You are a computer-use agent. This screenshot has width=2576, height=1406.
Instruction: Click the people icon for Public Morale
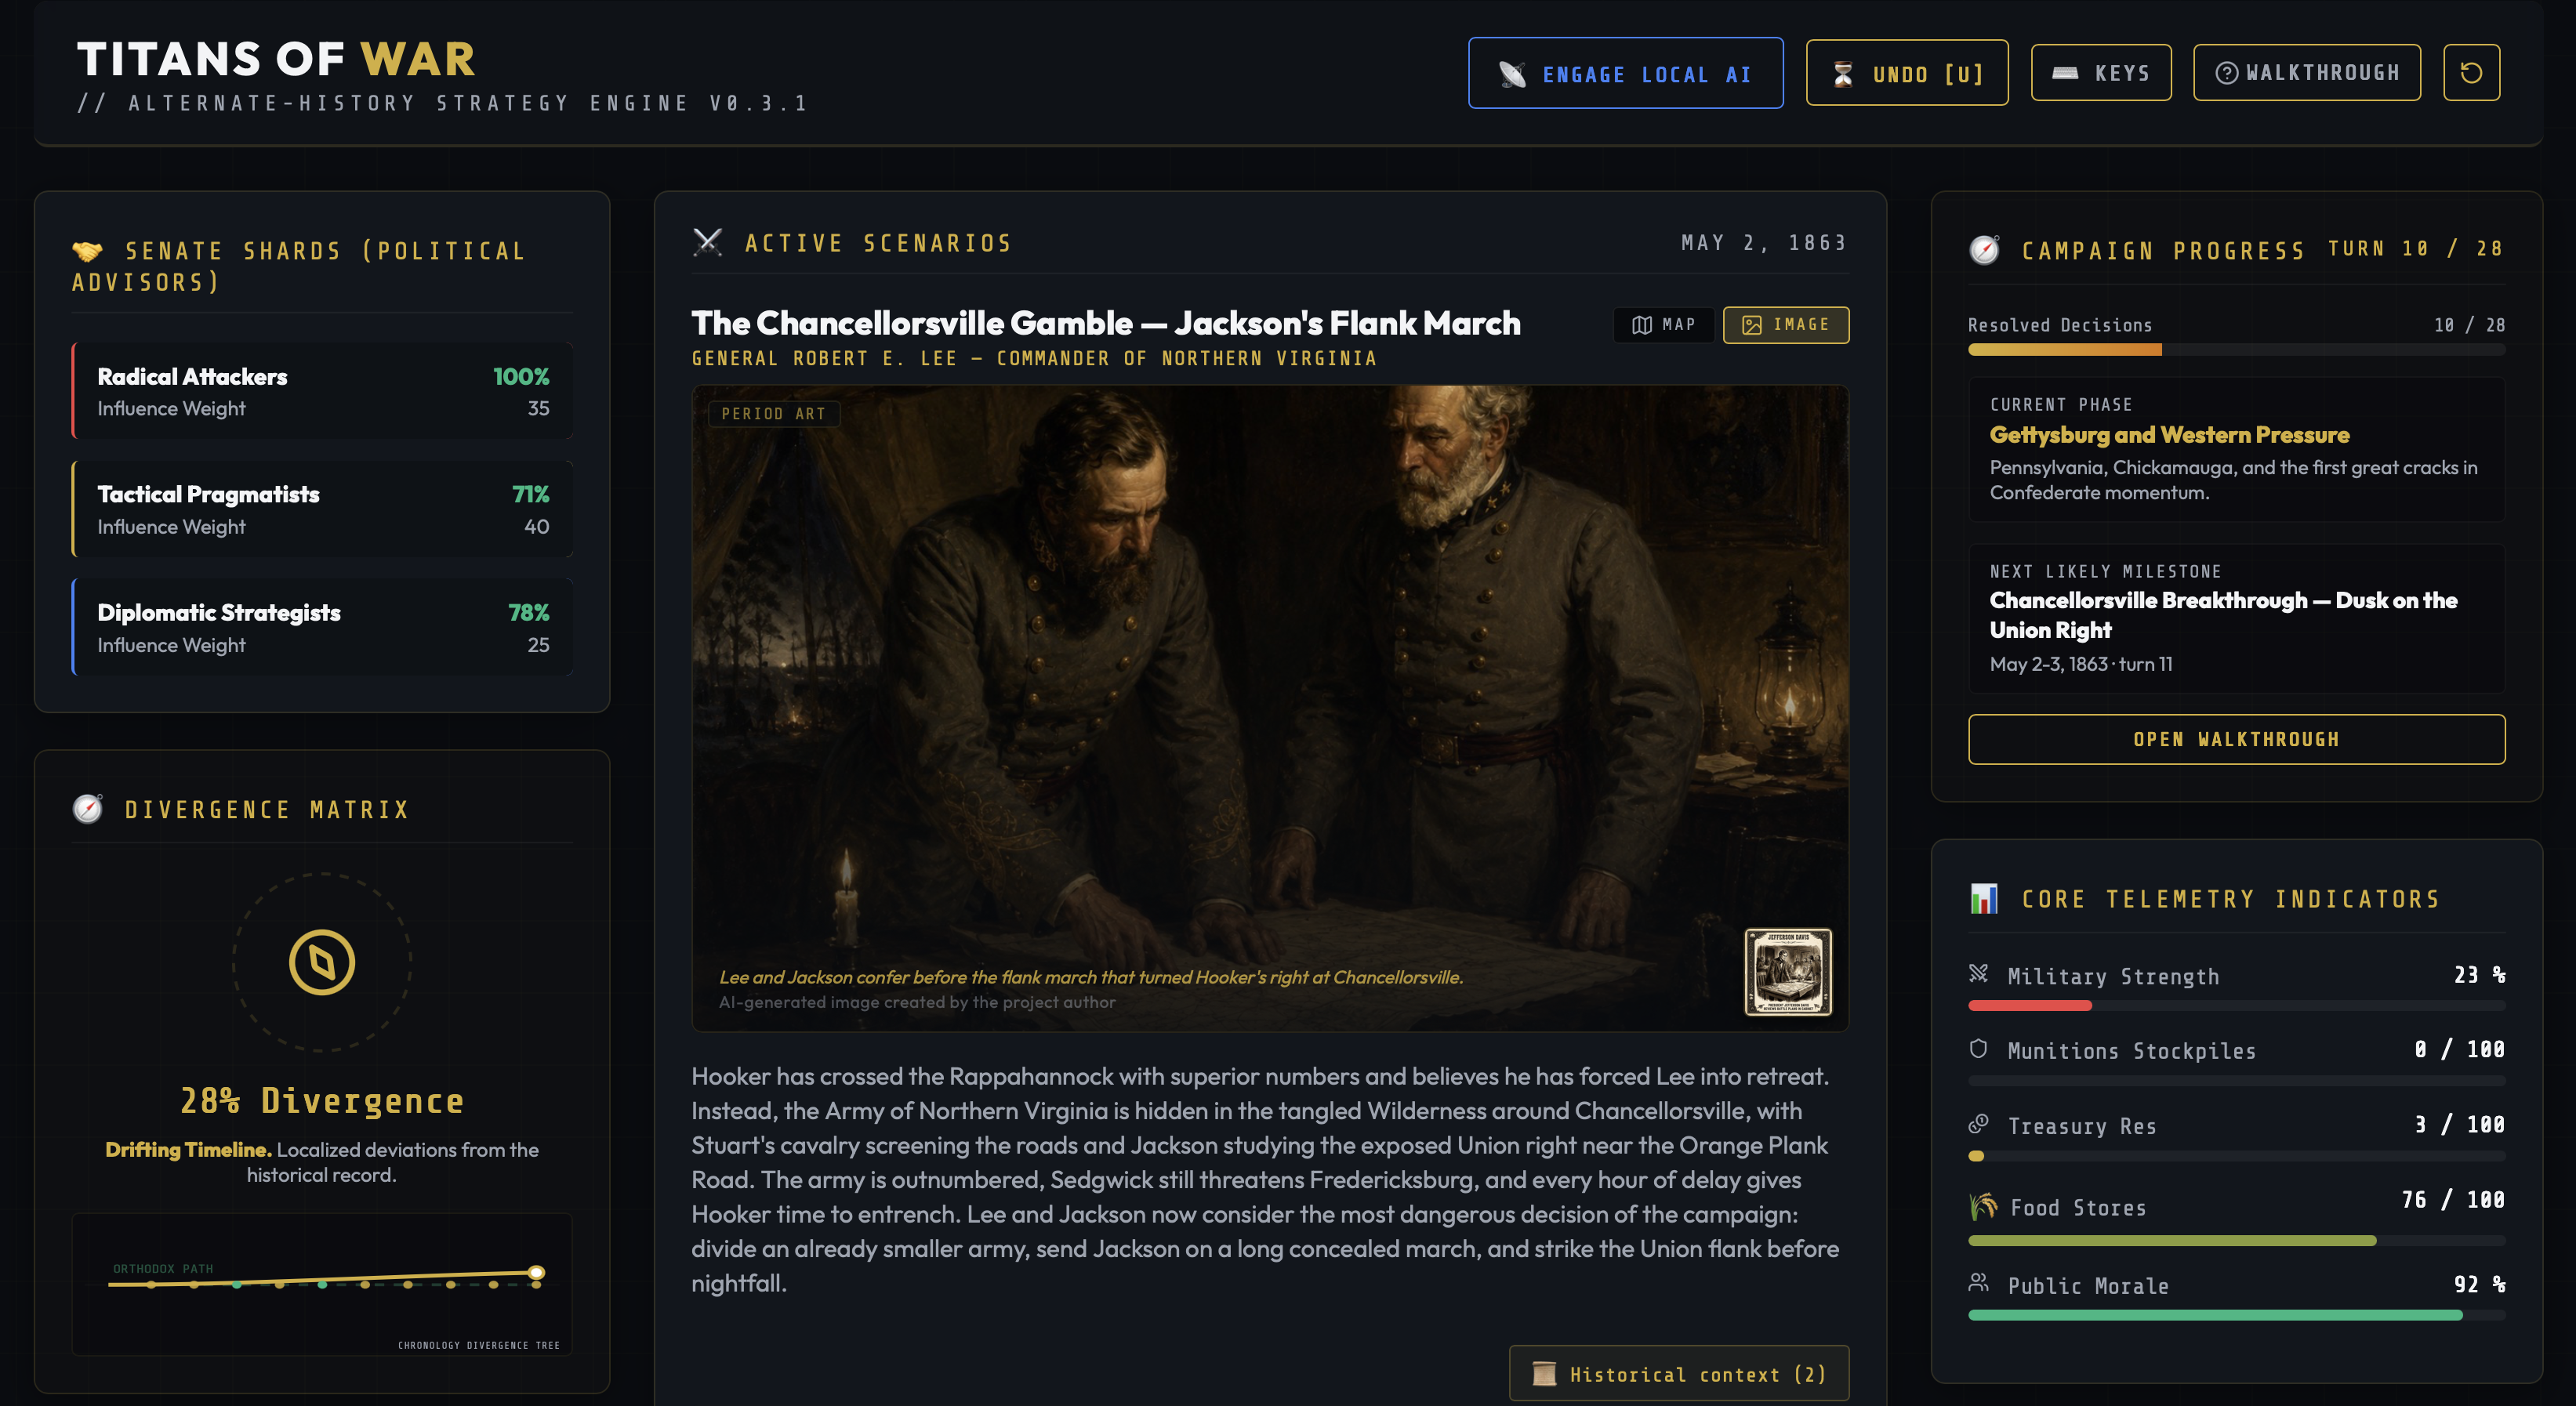pos(1978,1282)
